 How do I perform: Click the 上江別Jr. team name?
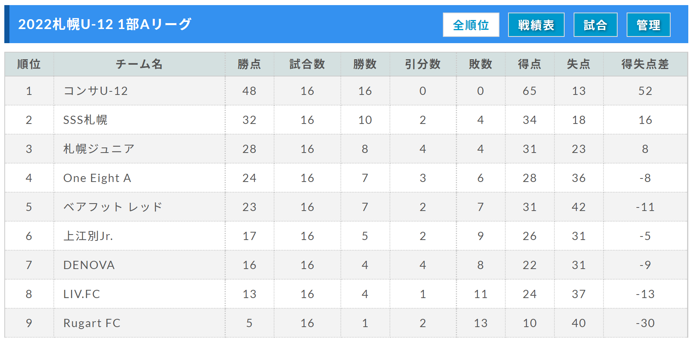[x=88, y=236]
